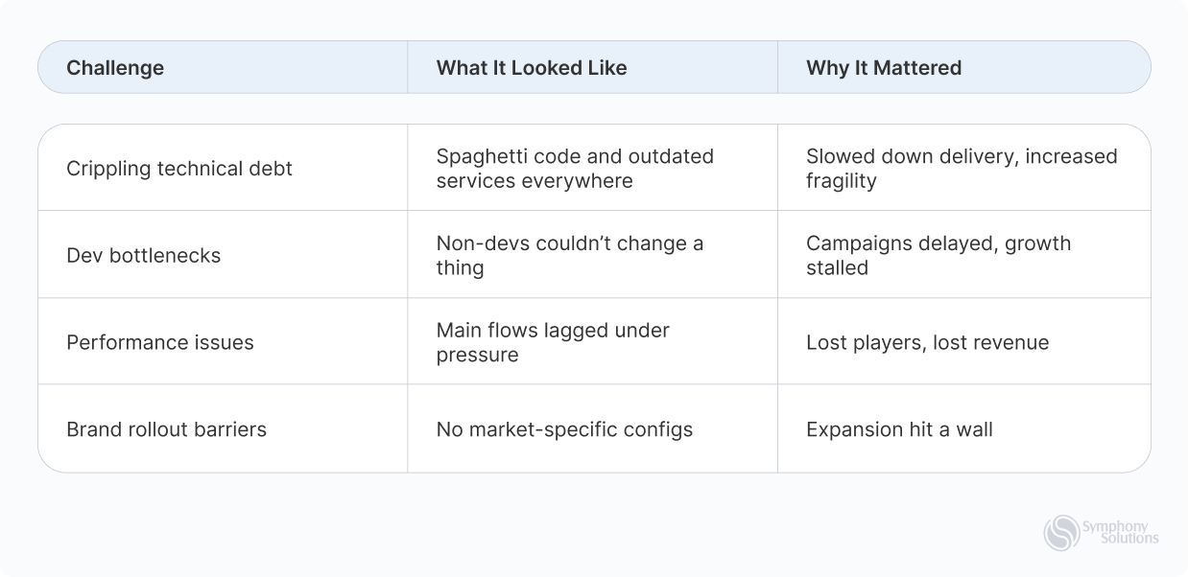Click the word fragility in first row
Viewport: 1188px width, 577px height.
pyautogui.click(x=842, y=181)
